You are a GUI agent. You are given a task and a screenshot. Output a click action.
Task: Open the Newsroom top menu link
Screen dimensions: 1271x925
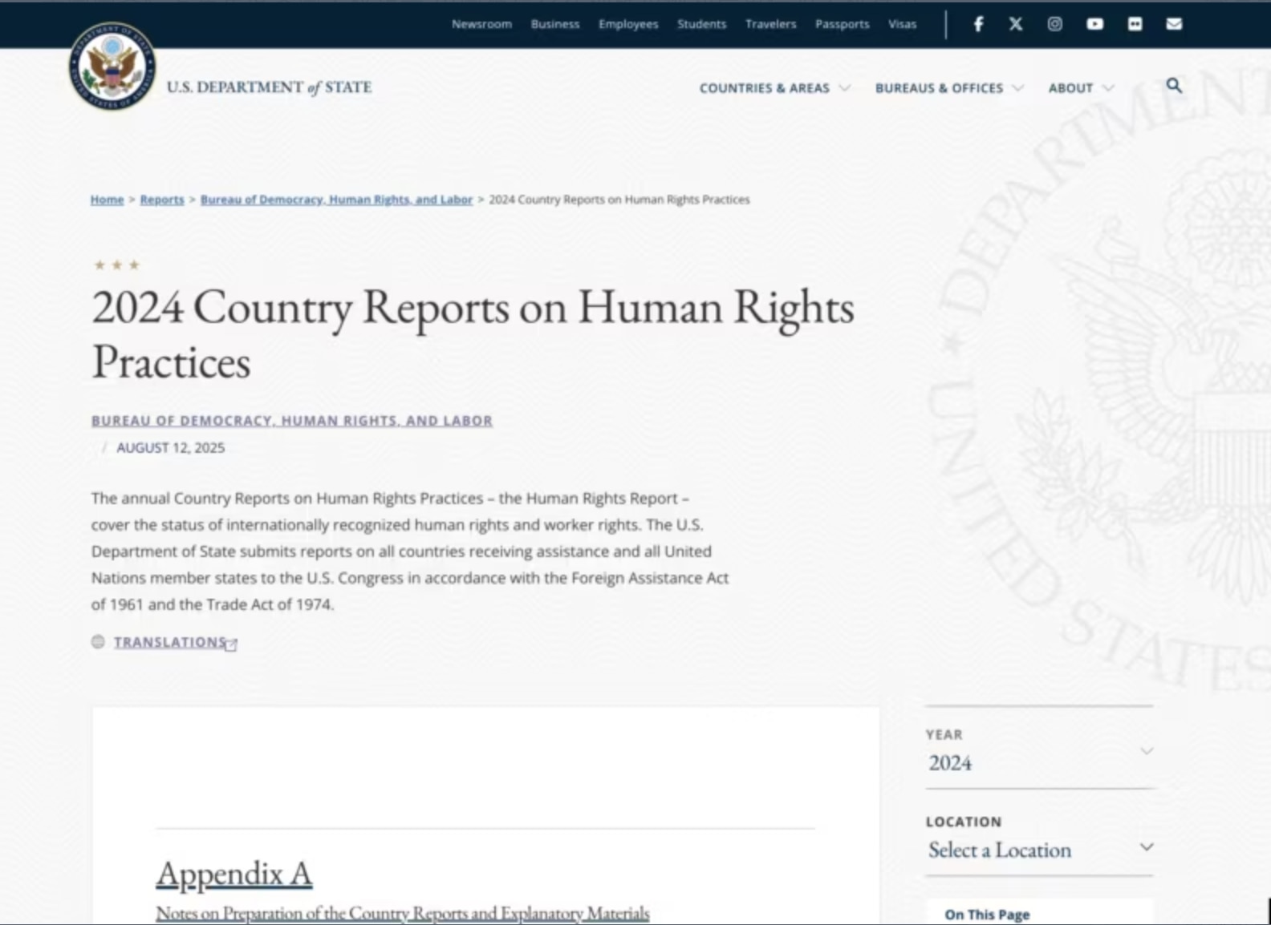pyautogui.click(x=481, y=24)
